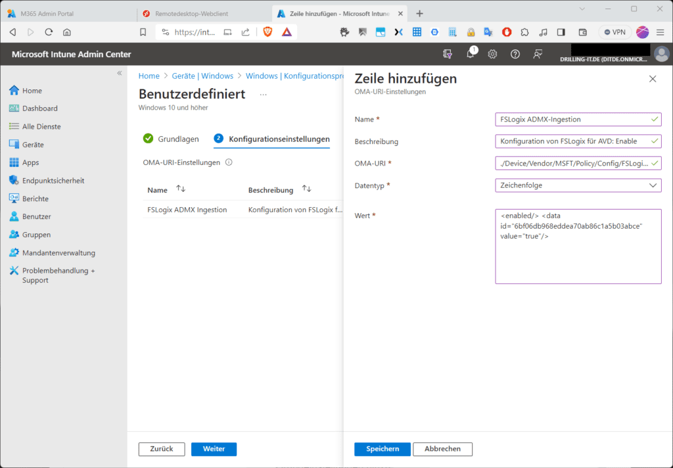673x468 pixels.
Task: Switch to Remotedesktop-Webclient tab
Action: point(204,14)
